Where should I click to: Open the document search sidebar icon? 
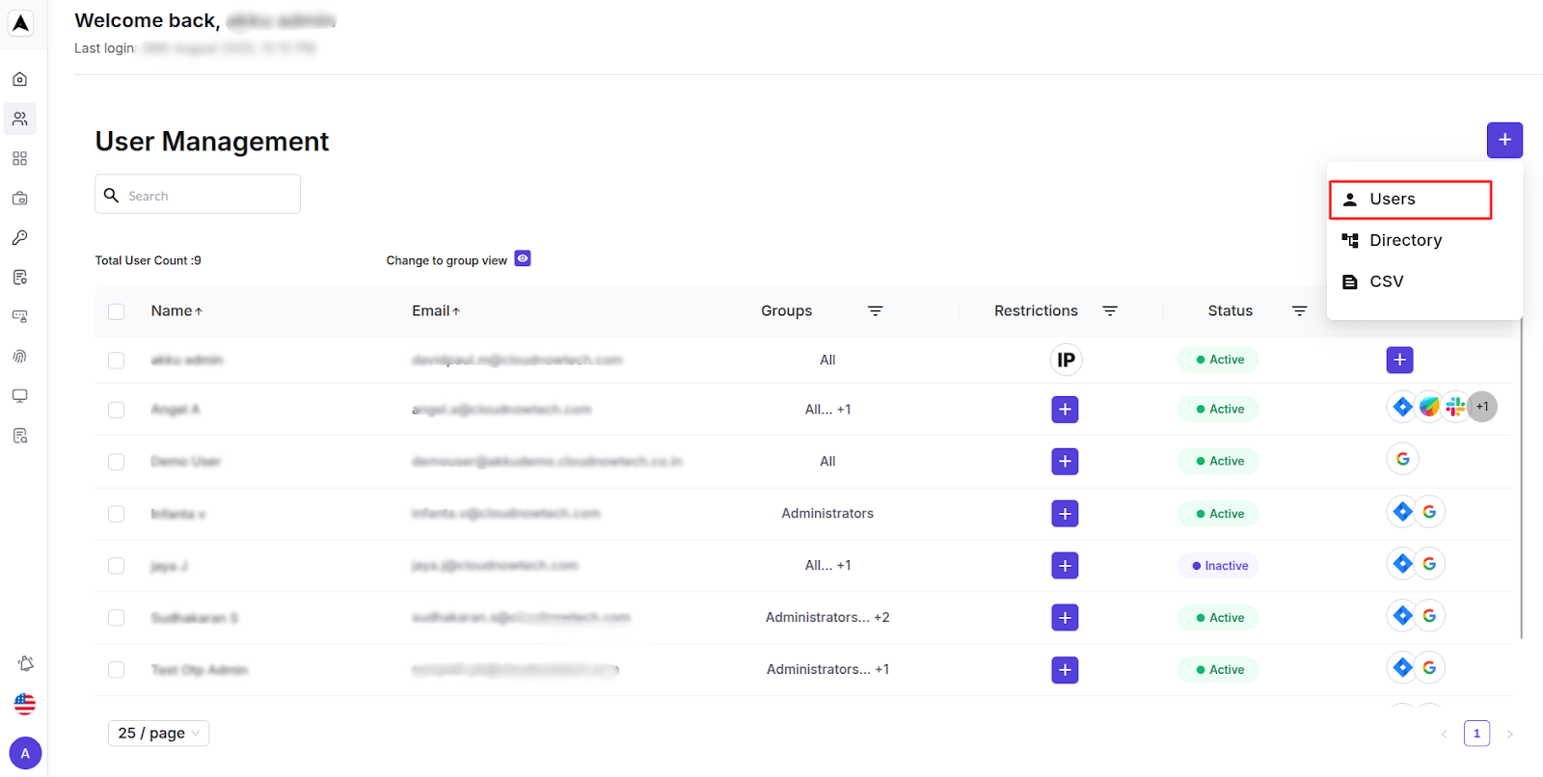(19, 435)
